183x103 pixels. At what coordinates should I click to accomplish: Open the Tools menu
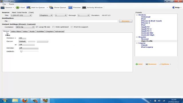point(11,4)
